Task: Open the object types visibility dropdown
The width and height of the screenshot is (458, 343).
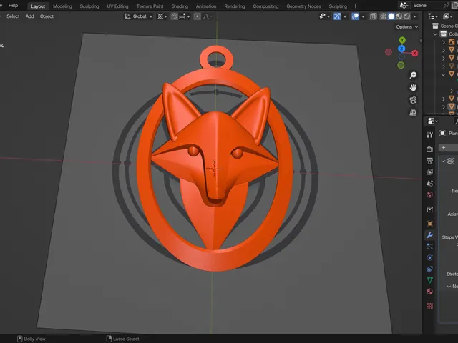Action: coord(324,16)
